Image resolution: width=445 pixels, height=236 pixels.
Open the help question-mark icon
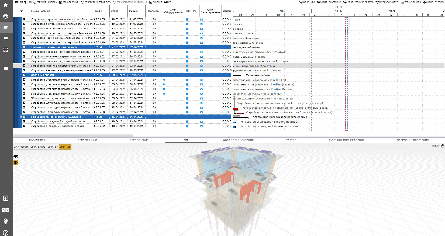(6, 233)
